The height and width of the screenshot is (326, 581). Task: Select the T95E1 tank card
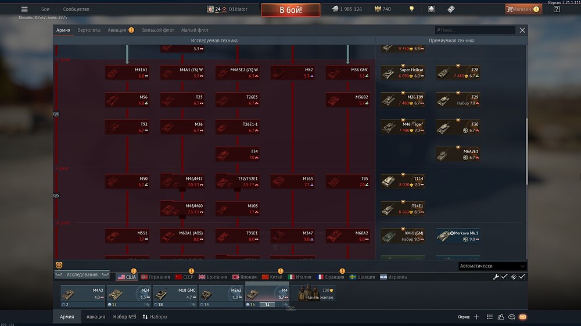[x=238, y=236]
